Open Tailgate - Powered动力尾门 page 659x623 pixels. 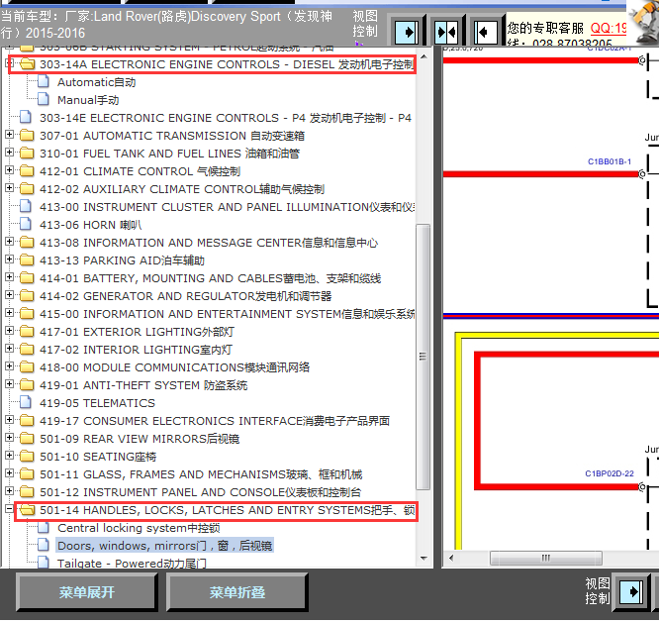point(132,564)
